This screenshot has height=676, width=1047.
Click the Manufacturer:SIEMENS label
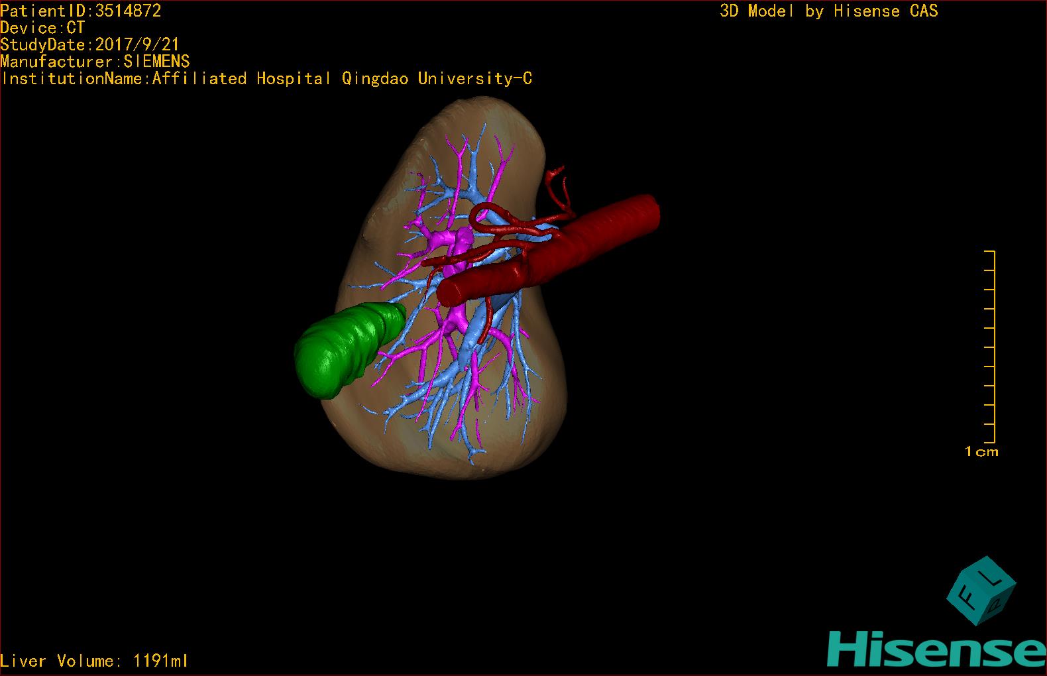click(x=95, y=62)
